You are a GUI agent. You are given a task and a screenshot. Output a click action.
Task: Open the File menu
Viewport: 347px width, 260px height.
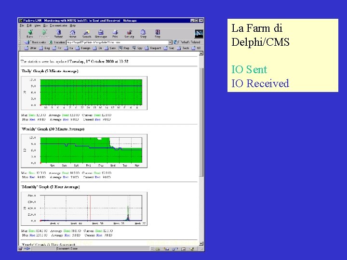(22, 26)
